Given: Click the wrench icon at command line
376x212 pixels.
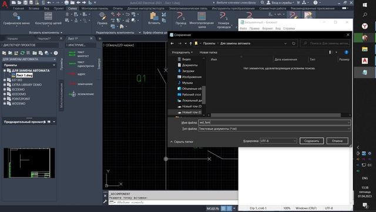Looking at the screenshot, I should (105, 202).
